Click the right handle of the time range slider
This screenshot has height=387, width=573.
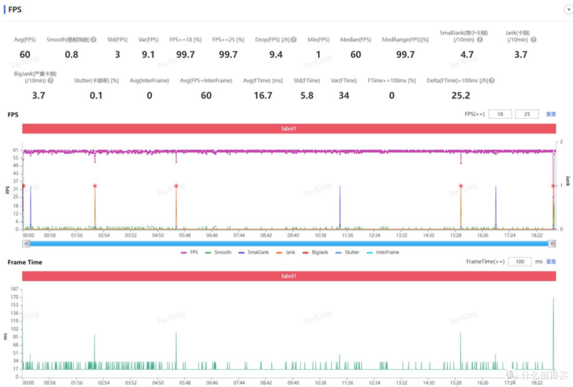(x=552, y=243)
